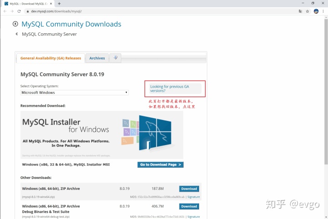Open Signature link for mysql-8.0.19-winx64.zip
This screenshot has height=219, width=328.
coord(194,197)
